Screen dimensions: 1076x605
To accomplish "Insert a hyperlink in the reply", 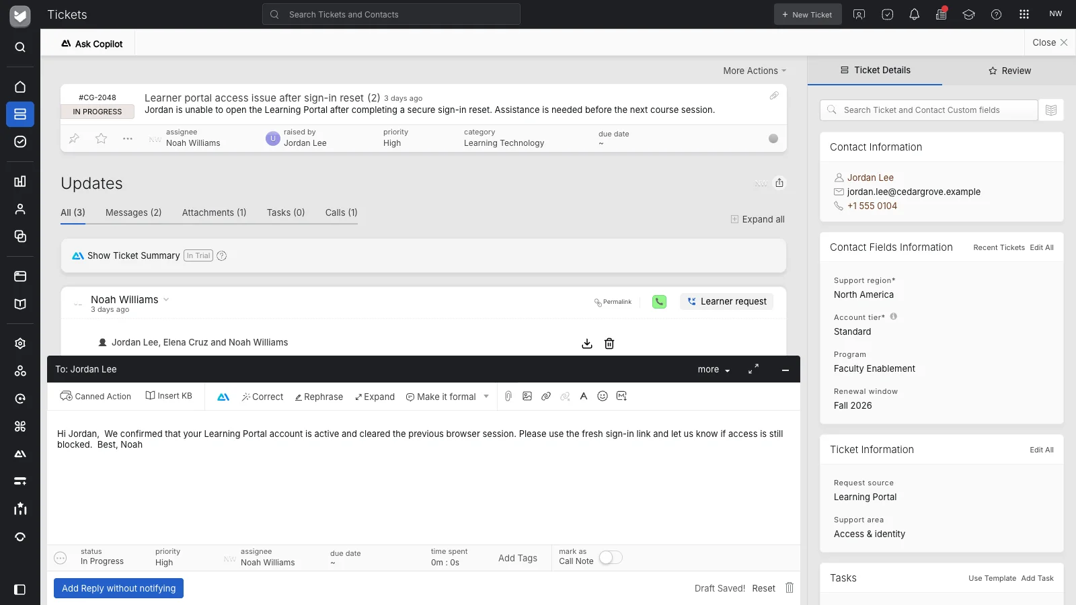I will [546, 397].
